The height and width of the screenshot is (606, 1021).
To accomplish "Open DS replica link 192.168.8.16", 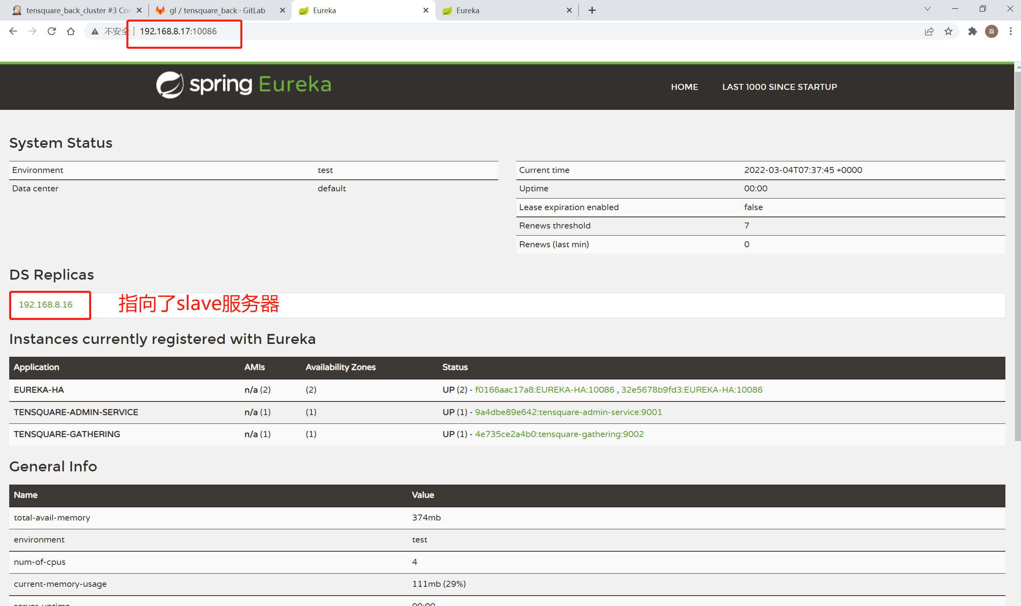I will tap(46, 305).
